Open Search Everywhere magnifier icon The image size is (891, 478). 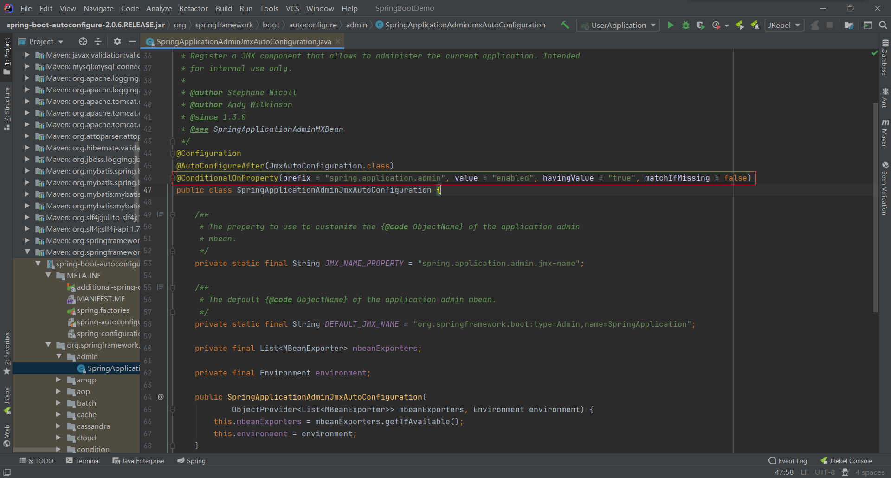point(883,25)
